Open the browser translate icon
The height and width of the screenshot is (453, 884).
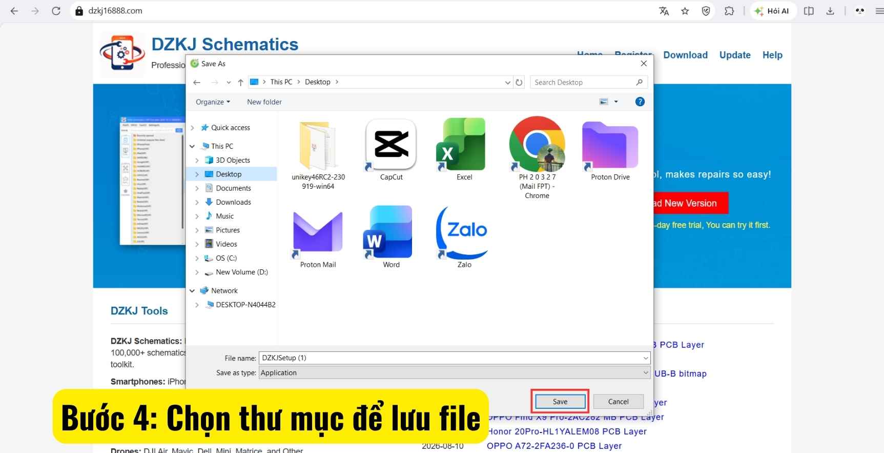pyautogui.click(x=664, y=11)
